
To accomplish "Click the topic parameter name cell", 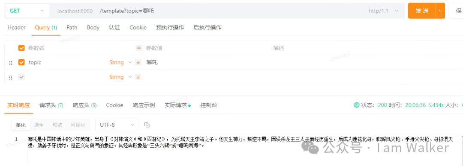I will (x=35, y=62).
